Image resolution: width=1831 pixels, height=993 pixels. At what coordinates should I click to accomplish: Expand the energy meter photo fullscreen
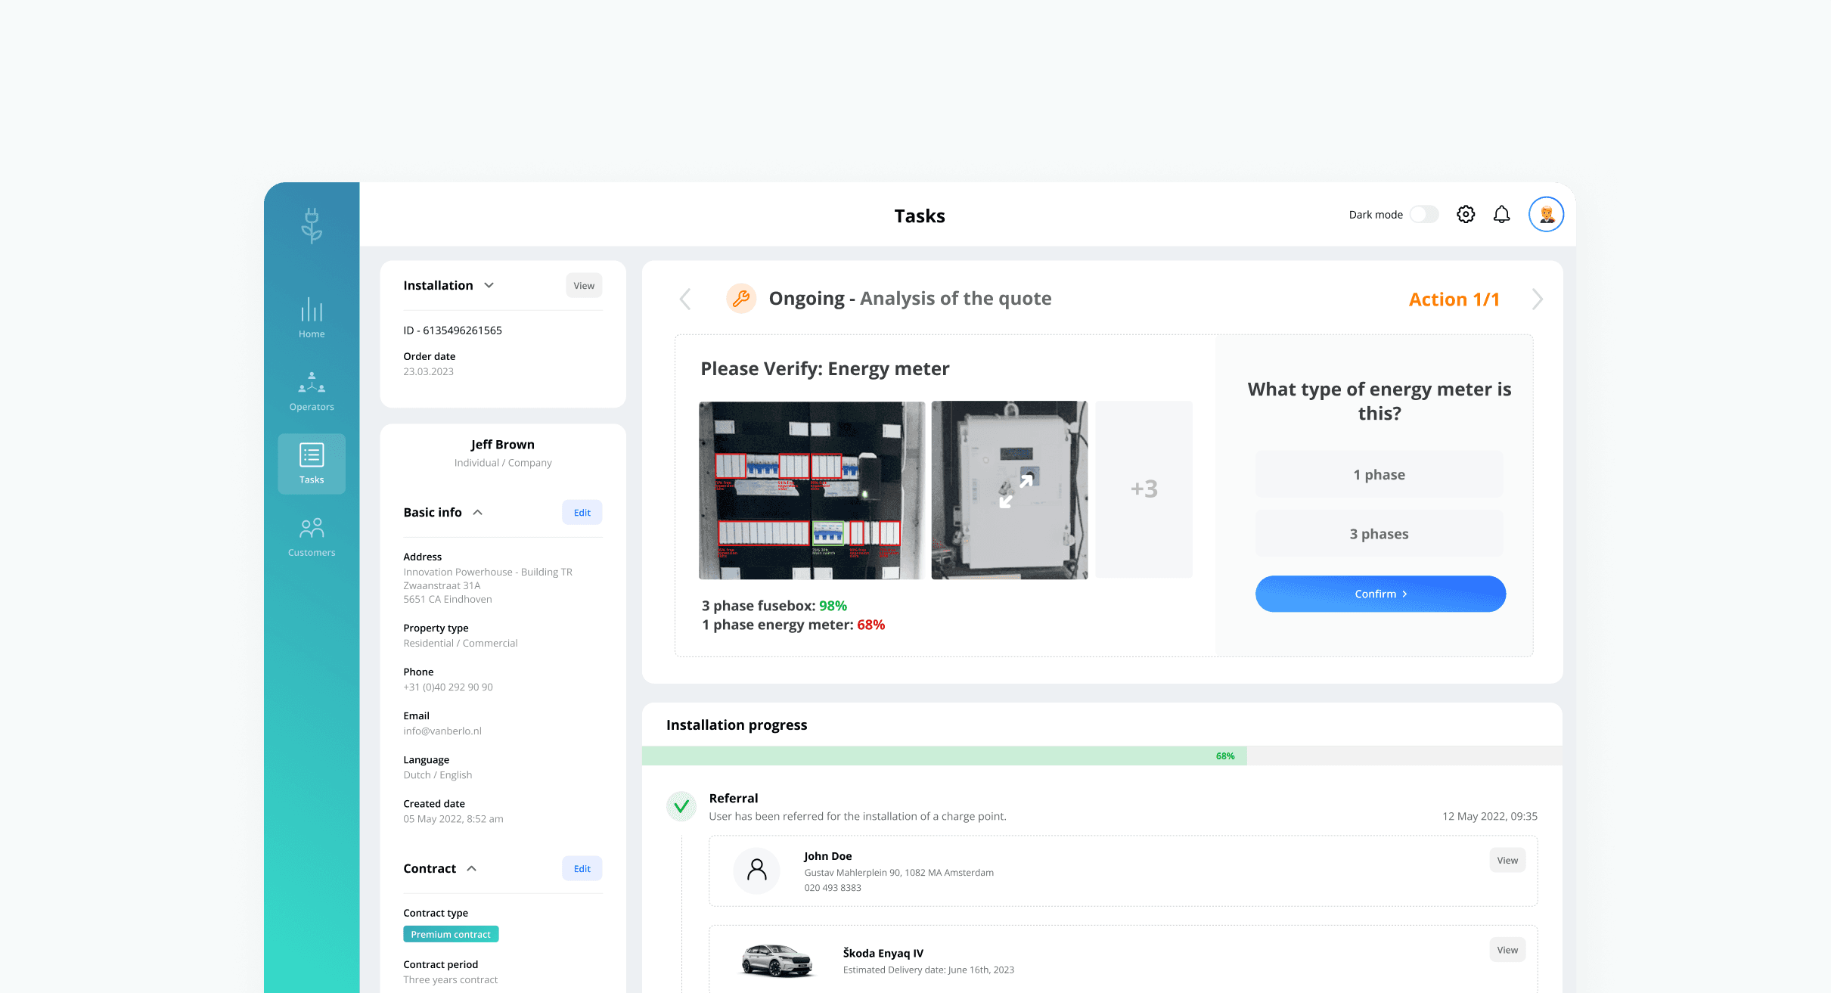tap(1016, 491)
